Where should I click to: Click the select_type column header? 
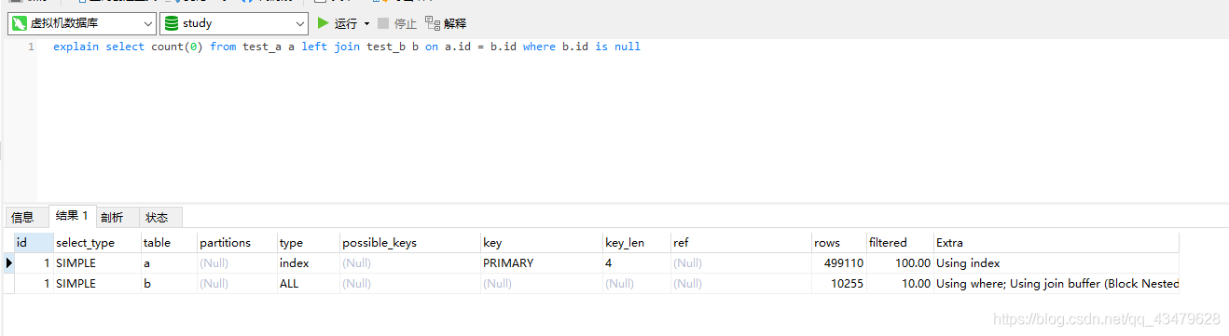[97, 242]
